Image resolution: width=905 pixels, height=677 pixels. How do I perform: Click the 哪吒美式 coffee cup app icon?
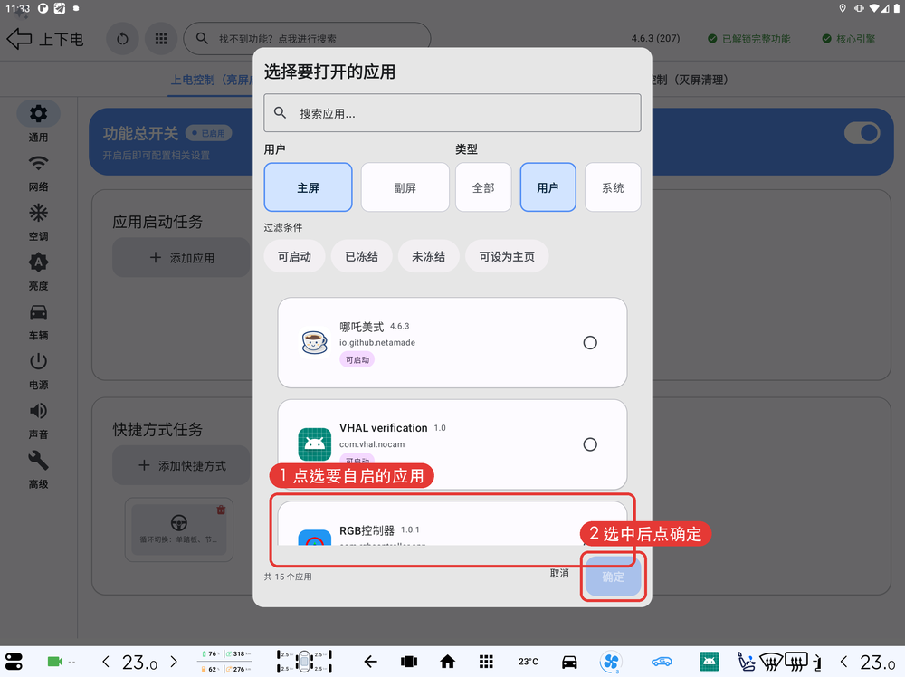pyautogui.click(x=315, y=342)
